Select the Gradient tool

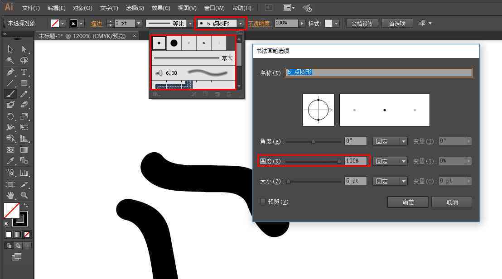tap(24, 150)
